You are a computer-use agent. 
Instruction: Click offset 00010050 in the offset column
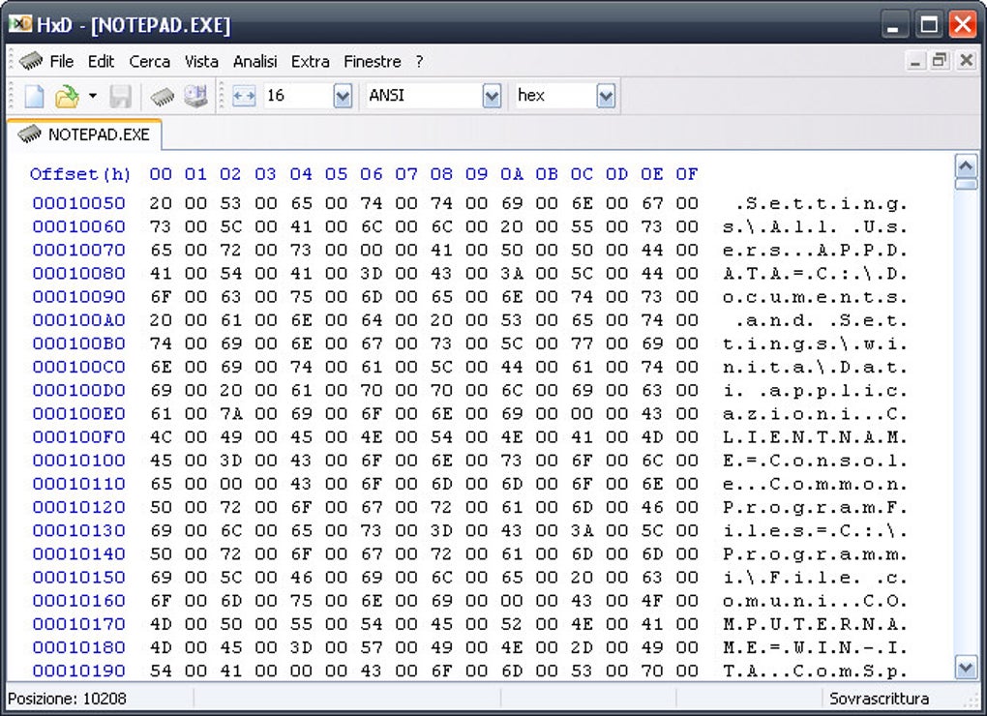78,203
